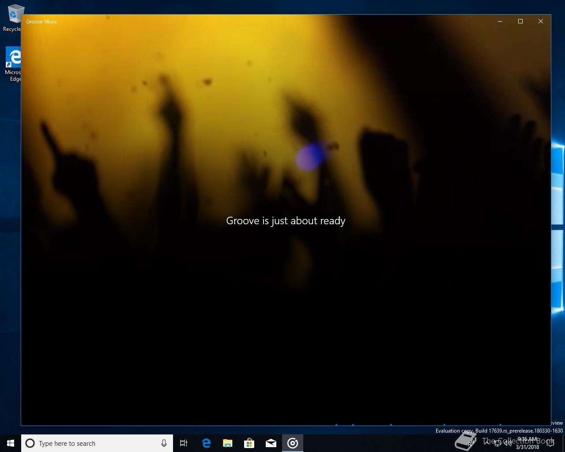This screenshot has width=565, height=452.
Task: Open Task View from the taskbar
Action: tap(184, 443)
